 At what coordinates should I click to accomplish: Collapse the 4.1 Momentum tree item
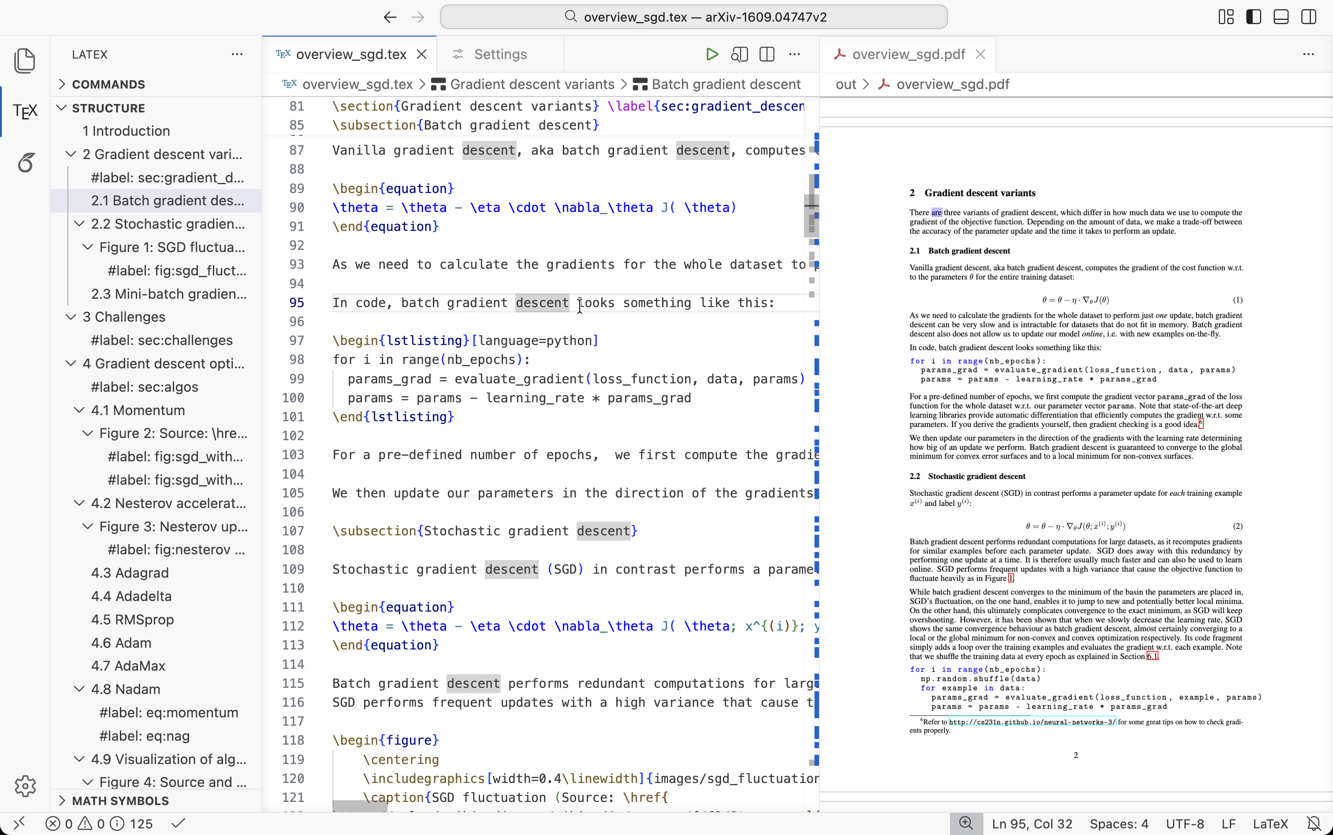[x=79, y=410]
